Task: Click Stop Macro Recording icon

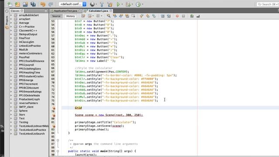Action: click(x=183, y=16)
